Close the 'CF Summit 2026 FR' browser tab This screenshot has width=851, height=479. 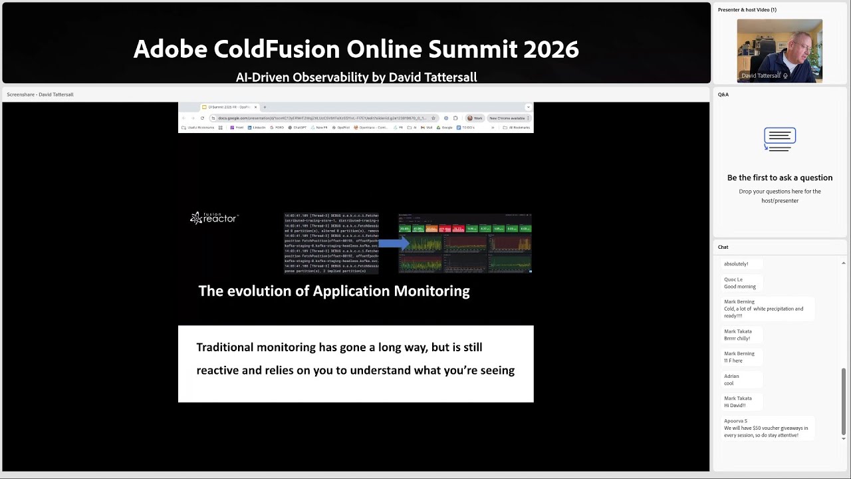(255, 107)
